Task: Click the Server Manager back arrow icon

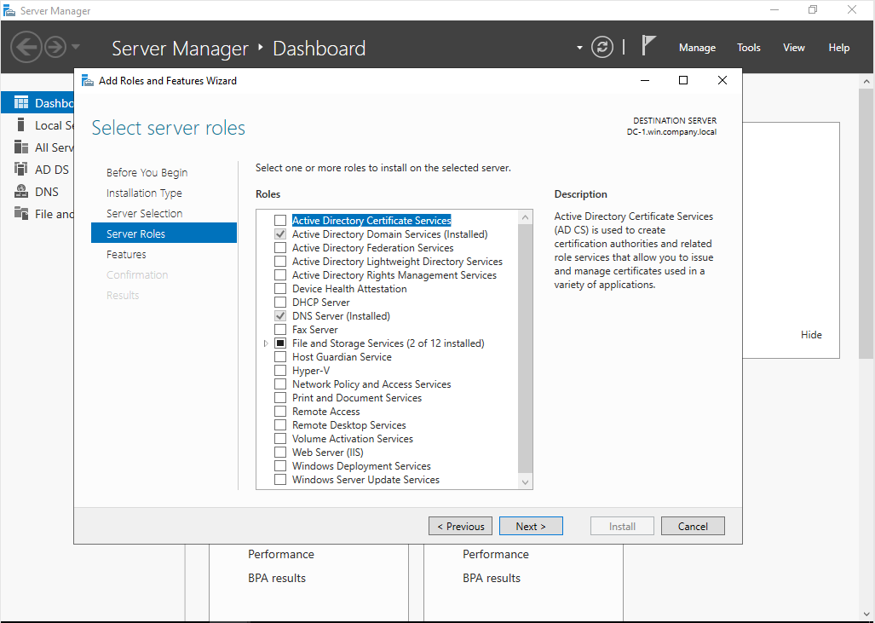Action: tap(26, 47)
